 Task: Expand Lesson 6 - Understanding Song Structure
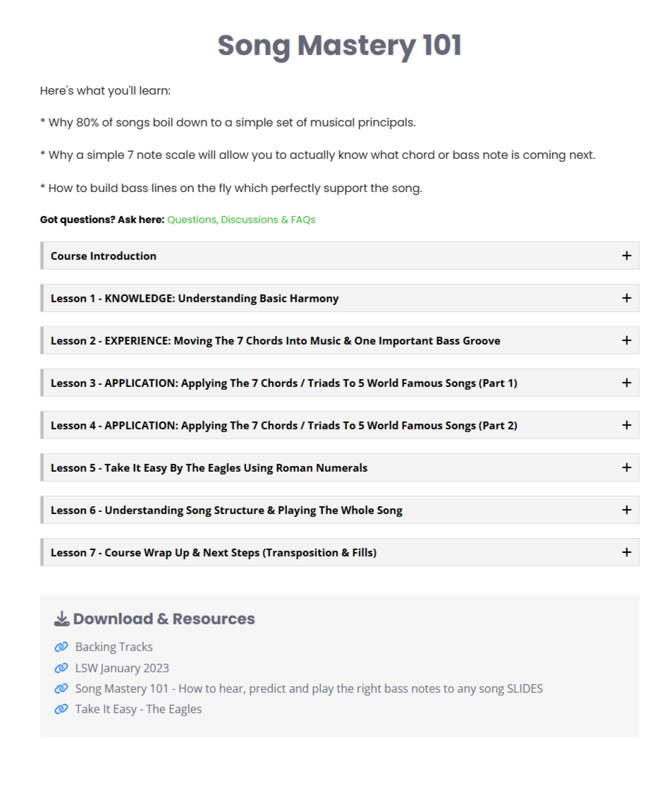pos(339,510)
